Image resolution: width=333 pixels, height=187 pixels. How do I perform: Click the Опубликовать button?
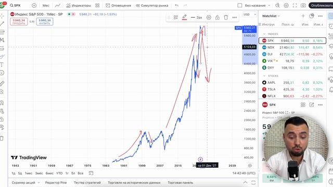tap(321, 6)
